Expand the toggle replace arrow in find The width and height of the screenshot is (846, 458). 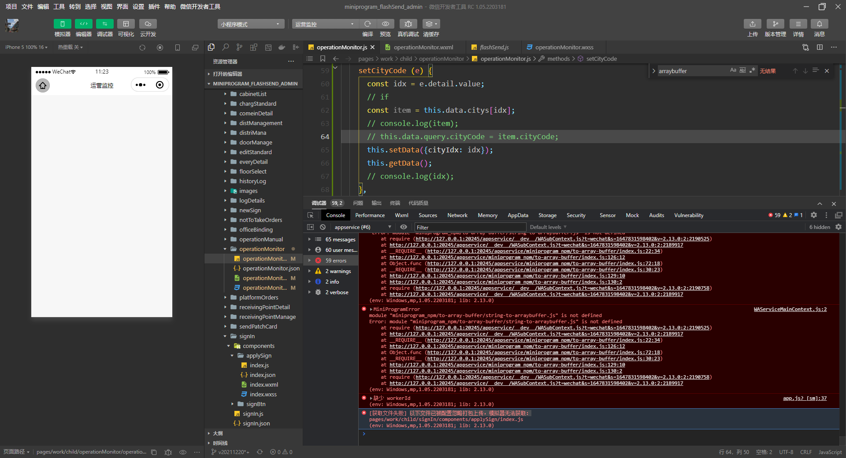[x=653, y=71]
